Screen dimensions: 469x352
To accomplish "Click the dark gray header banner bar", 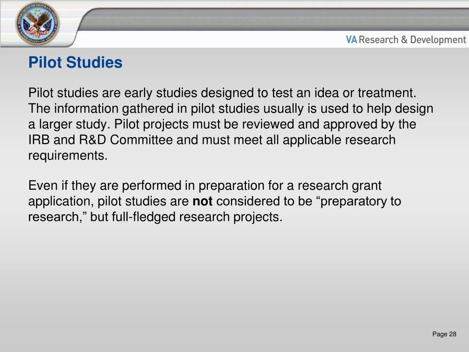I will click(274, 19).
